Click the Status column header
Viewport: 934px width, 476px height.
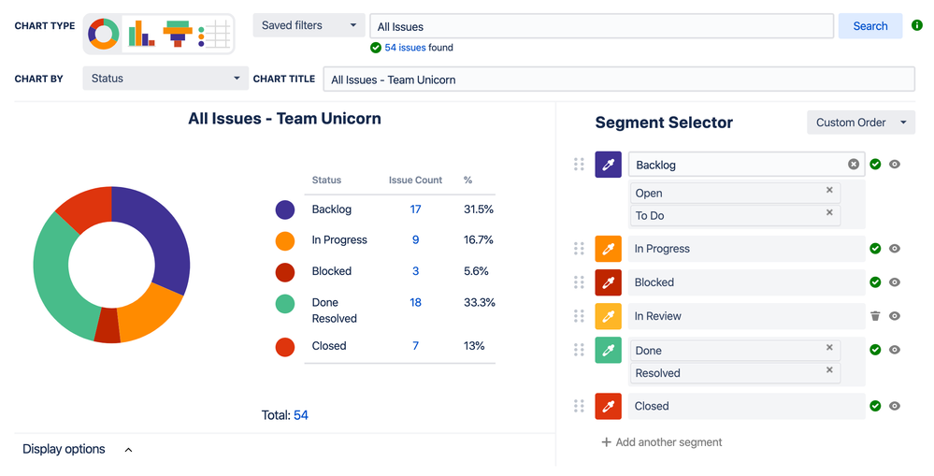click(x=326, y=180)
